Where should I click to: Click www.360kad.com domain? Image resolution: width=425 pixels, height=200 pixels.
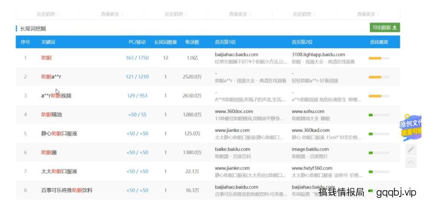tap(311, 130)
